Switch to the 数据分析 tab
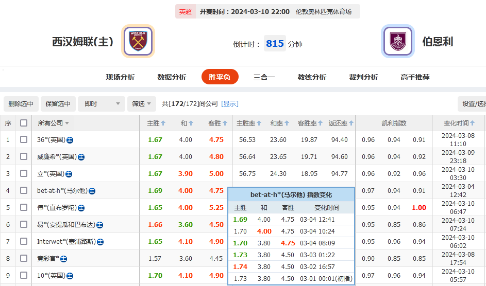This screenshot has height=286, width=486. click(172, 77)
